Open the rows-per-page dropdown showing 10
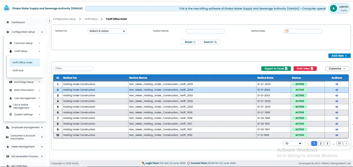353x167 pixels. pos(293,143)
